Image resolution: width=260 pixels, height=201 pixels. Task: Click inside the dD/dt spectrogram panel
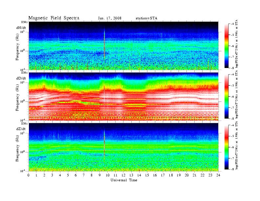(x=124, y=97)
